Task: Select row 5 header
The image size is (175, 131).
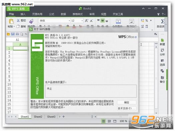Action: click(9, 64)
